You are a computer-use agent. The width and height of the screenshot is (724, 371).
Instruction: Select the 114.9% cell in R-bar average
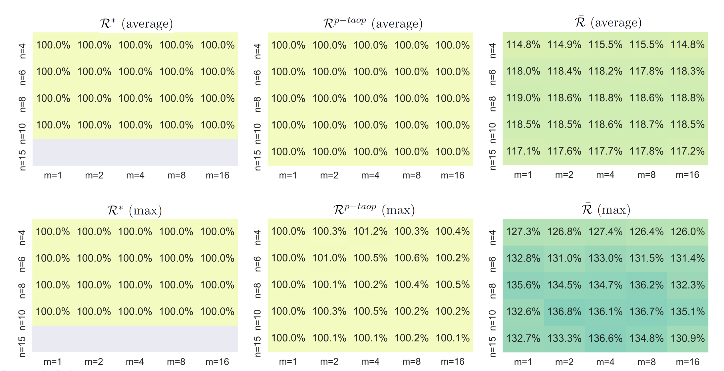pos(564,45)
